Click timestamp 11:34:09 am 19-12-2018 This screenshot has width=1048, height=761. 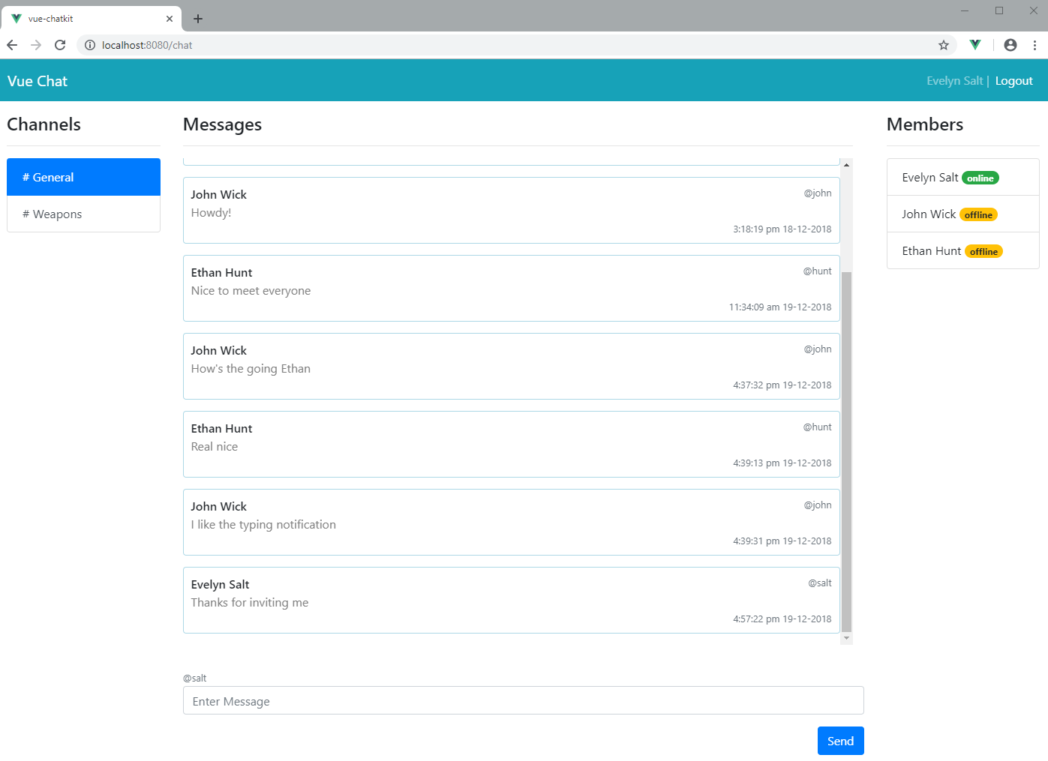point(780,307)
